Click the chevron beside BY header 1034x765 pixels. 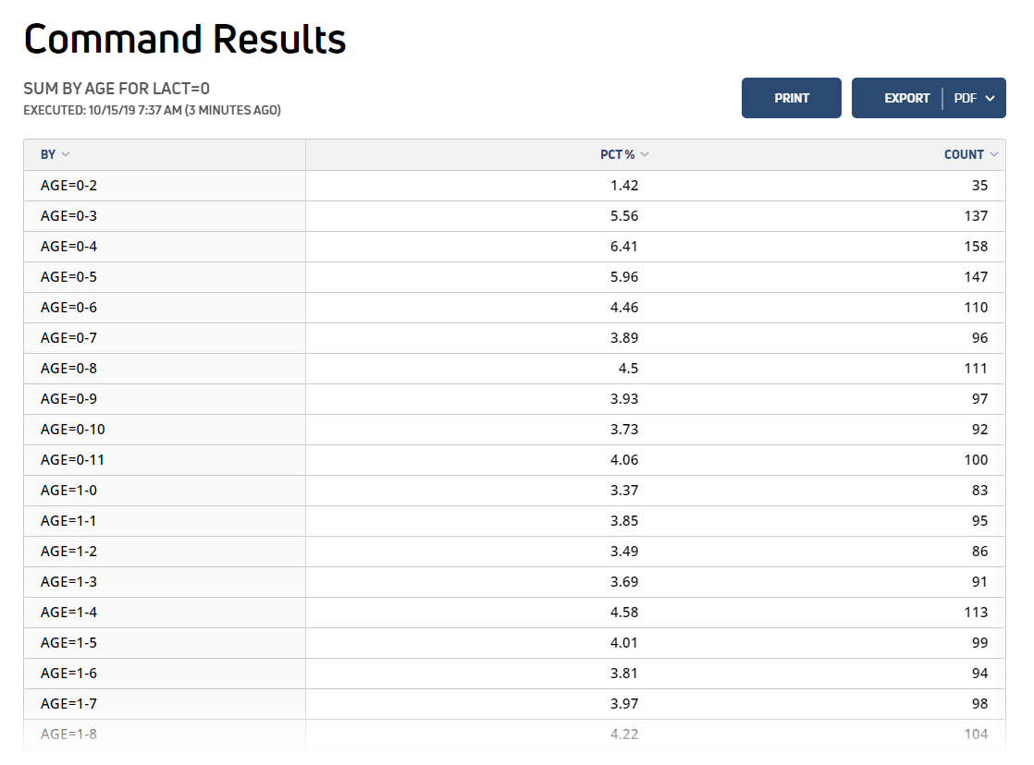point(66,154)
